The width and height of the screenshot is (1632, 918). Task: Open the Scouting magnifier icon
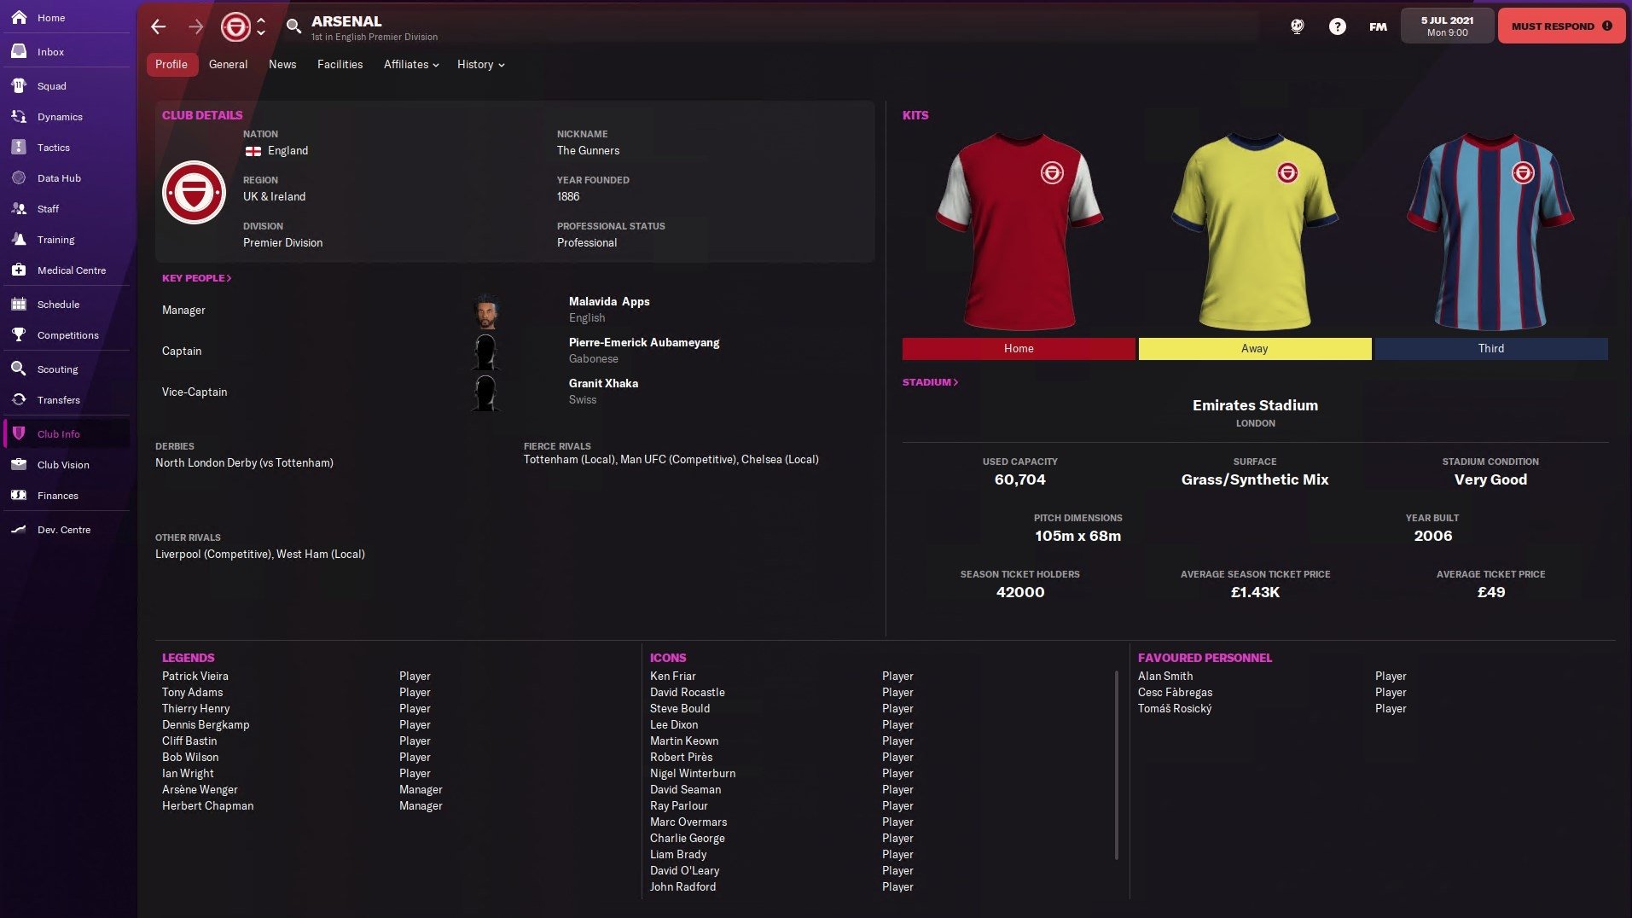click(x=19, y=369)
